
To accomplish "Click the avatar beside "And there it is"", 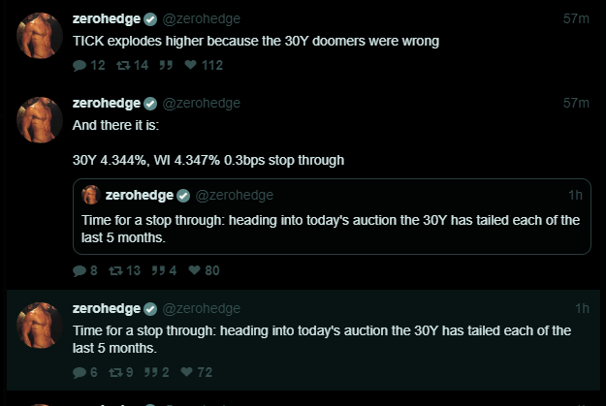I will (40, 120).
